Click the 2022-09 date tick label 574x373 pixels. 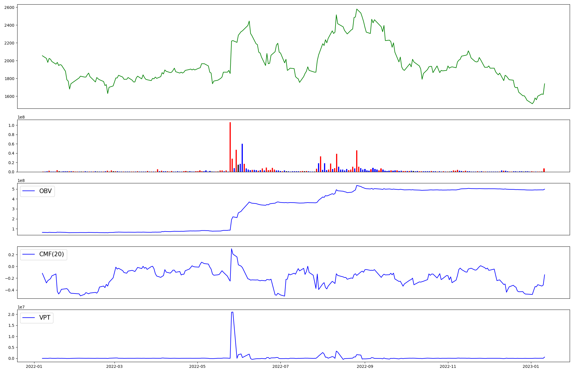pyautogui.click(x=365, y=366)
